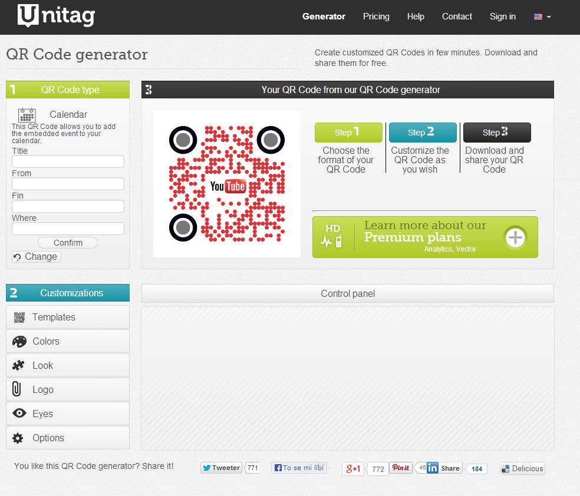Expand the Options customization section
This screenshot has height=496, width=580.
68,438
